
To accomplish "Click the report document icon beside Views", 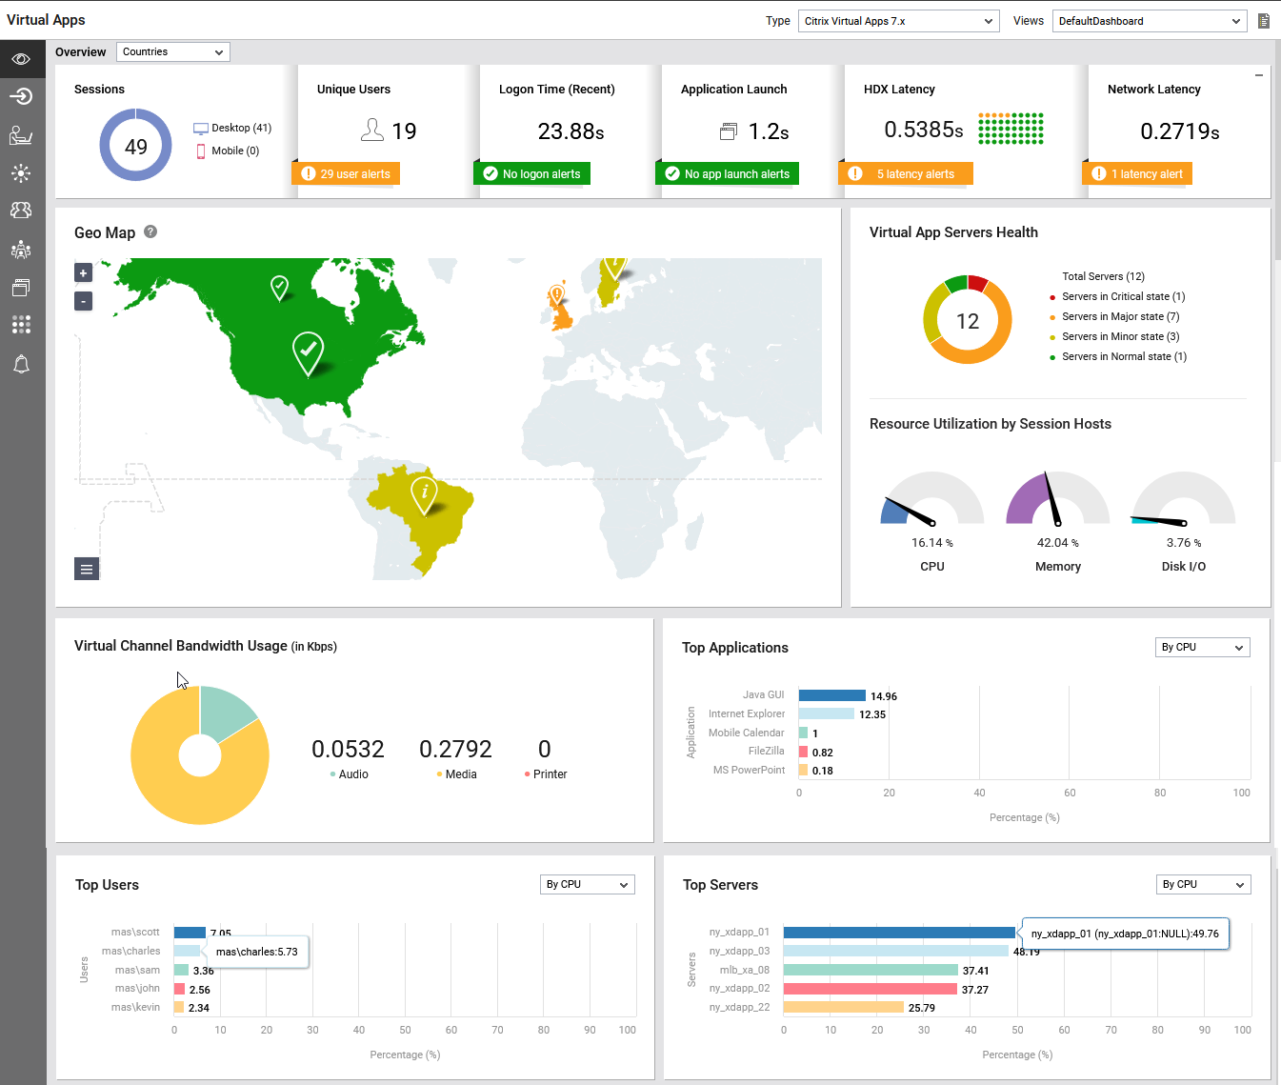I will (x=1264, y=21).
